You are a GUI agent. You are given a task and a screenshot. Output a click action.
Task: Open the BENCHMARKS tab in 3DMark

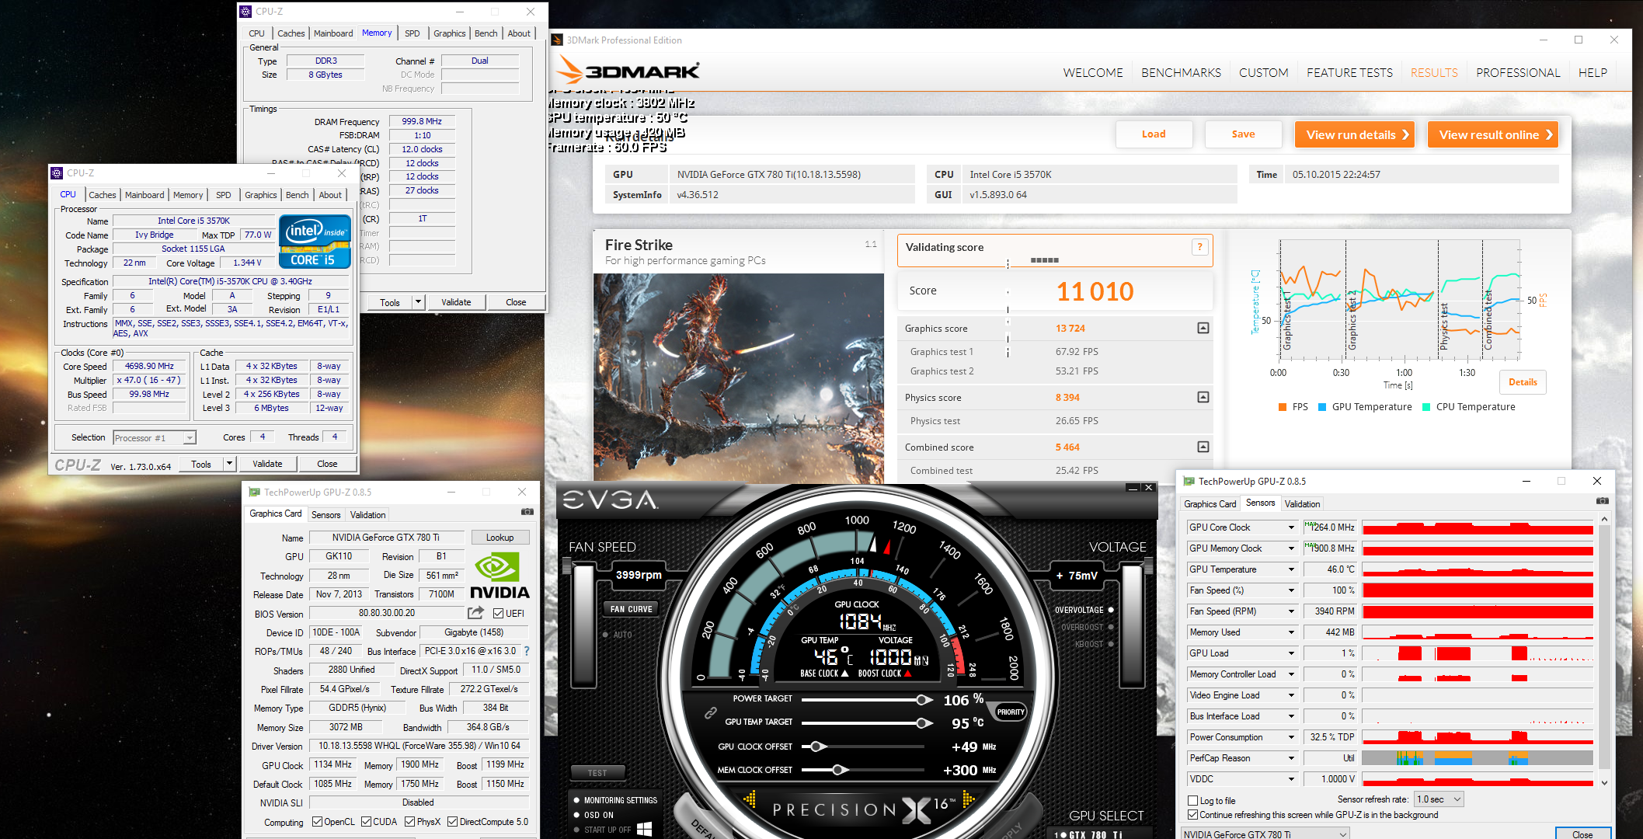(x=1181, y=72)
